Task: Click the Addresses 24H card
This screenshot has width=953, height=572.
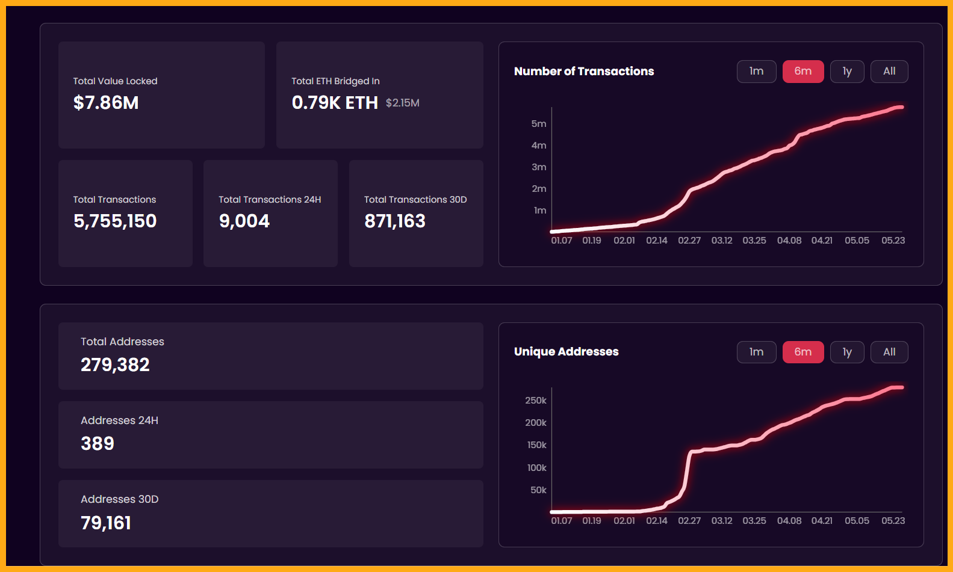Action: tap(270, 435)
